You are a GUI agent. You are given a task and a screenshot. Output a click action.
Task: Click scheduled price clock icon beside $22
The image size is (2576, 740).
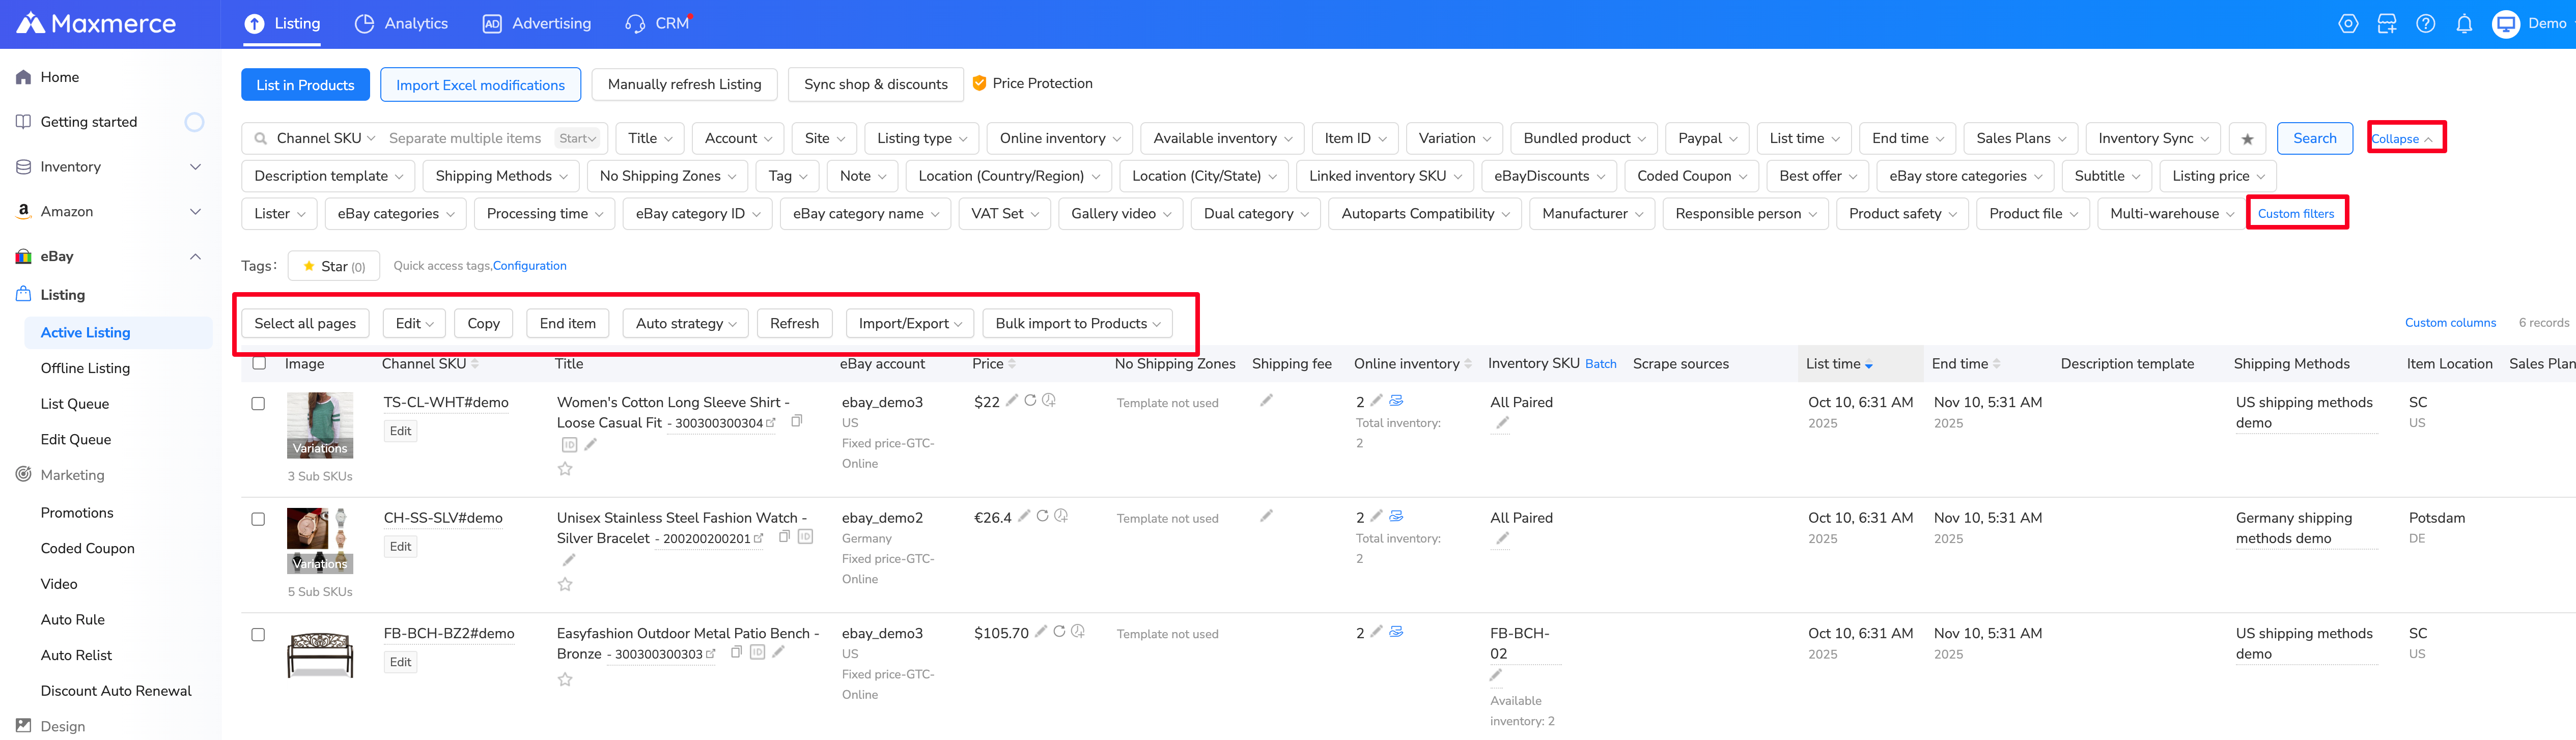click(x=1049, y=400)
